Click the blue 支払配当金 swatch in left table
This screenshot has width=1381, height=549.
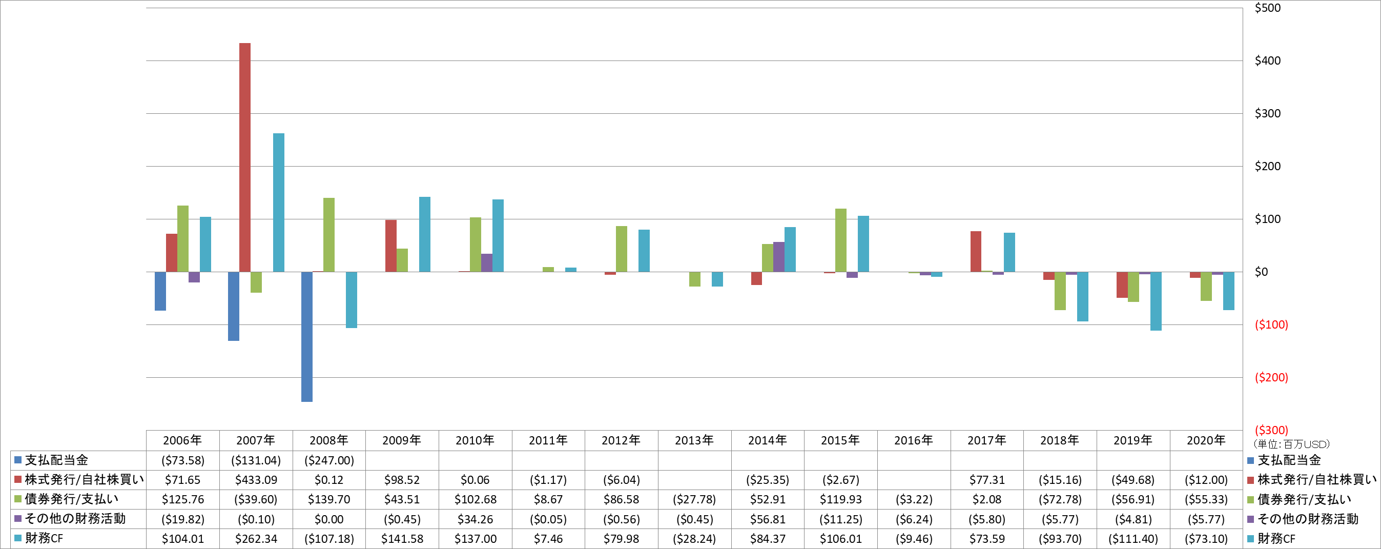pyautogui.click(x=18, y=460)
